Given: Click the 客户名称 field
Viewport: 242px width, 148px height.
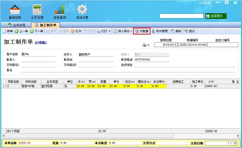Looking at the screenshot, I should pyautogui.click(x=38, y=54).
